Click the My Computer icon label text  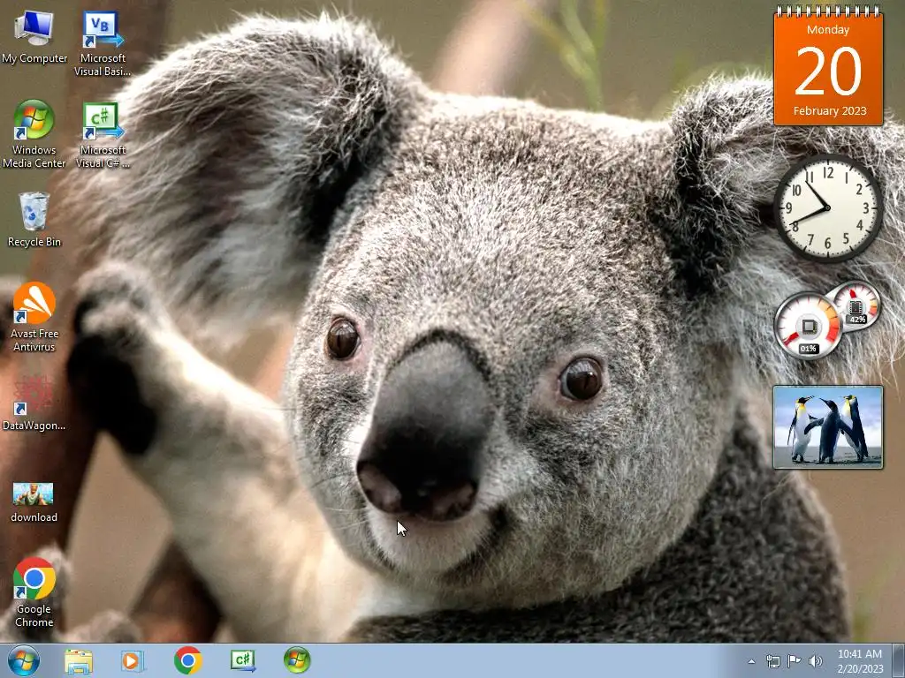coord(34,58)
